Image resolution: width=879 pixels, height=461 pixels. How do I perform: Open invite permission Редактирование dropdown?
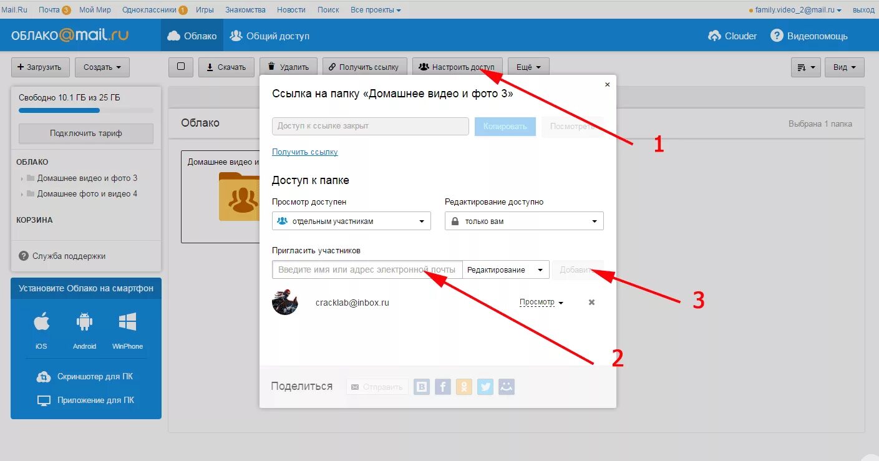(506, 269)
